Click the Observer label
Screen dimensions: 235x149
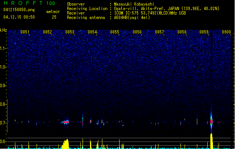pyautogui.click(x=76, y=4)
